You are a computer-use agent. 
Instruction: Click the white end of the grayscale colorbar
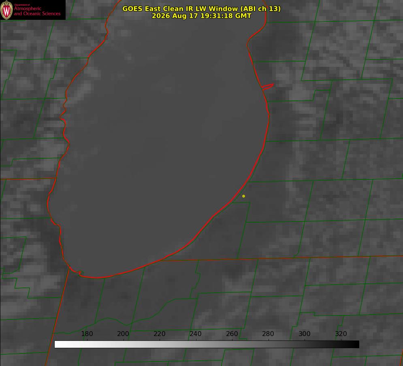tap(59, 344)
